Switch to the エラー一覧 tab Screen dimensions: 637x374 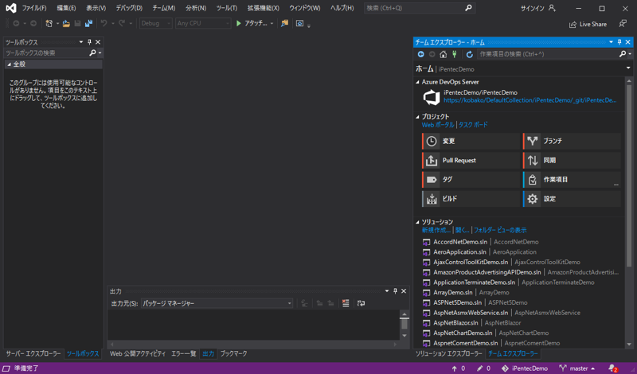tap(184, 353)
